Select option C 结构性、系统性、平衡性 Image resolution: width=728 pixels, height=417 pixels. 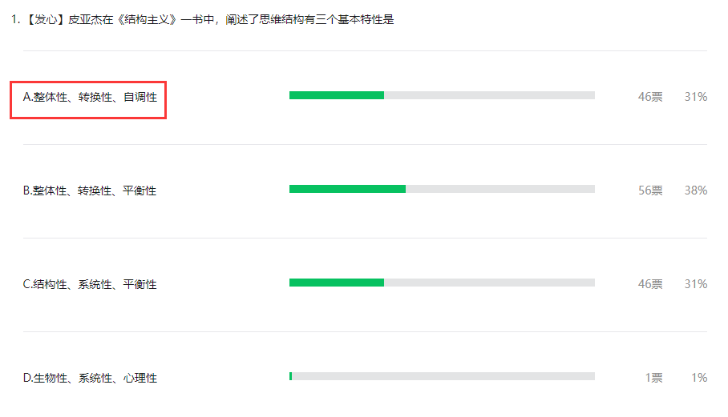pos(90,284)
